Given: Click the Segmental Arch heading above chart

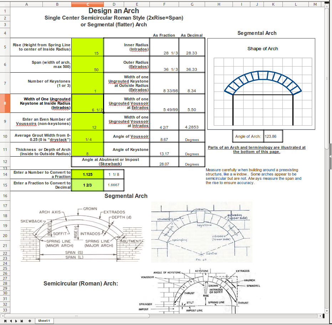Looking at the screenshot, I should [x=257, y=33].
